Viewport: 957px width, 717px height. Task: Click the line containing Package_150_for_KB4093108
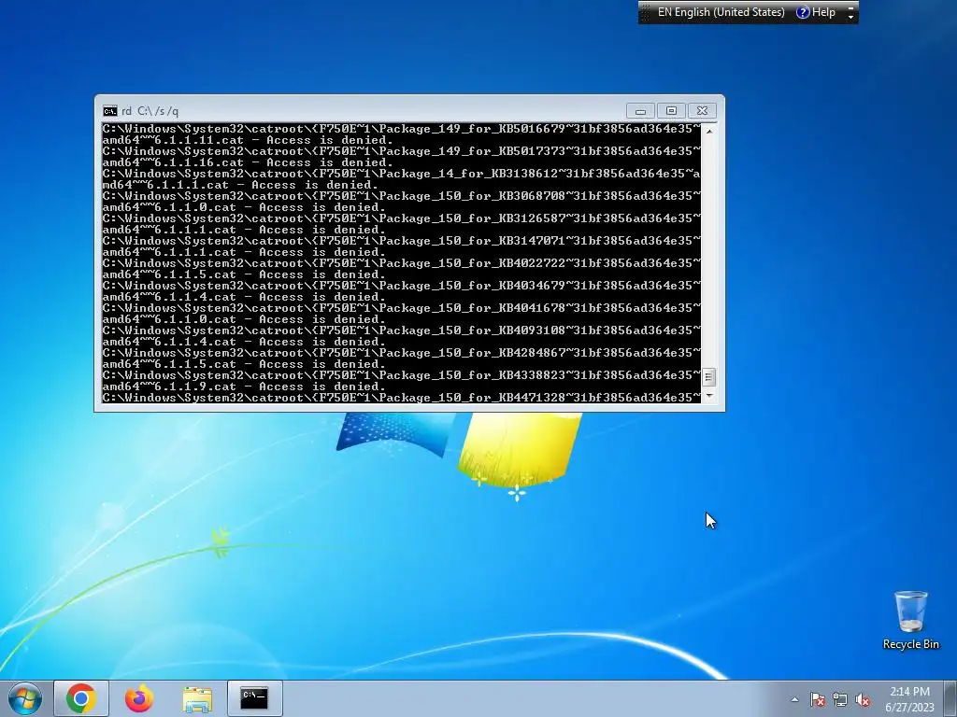402,330
